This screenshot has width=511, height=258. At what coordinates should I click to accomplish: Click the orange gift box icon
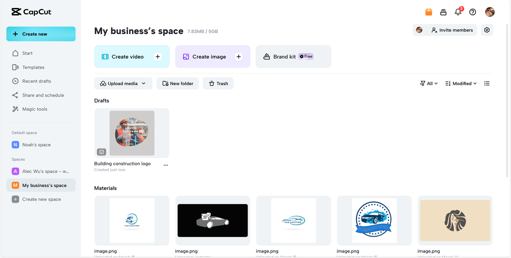click(x=429, y=12)
